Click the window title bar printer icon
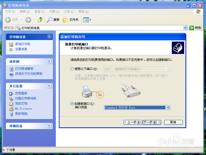206x155 pixels. (5, 5)
